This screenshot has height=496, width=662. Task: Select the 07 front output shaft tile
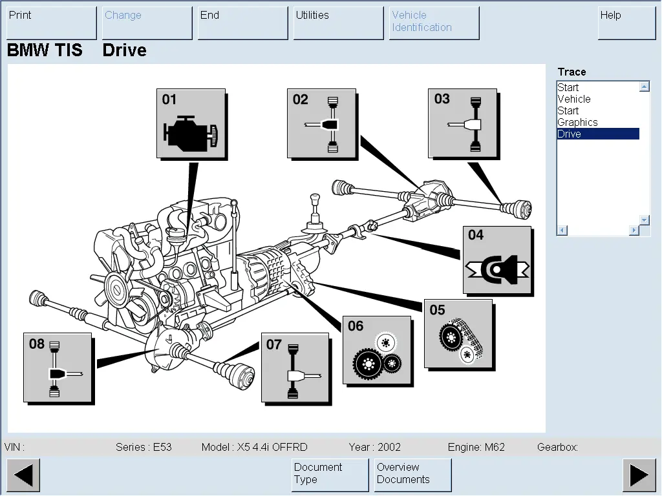295,367
